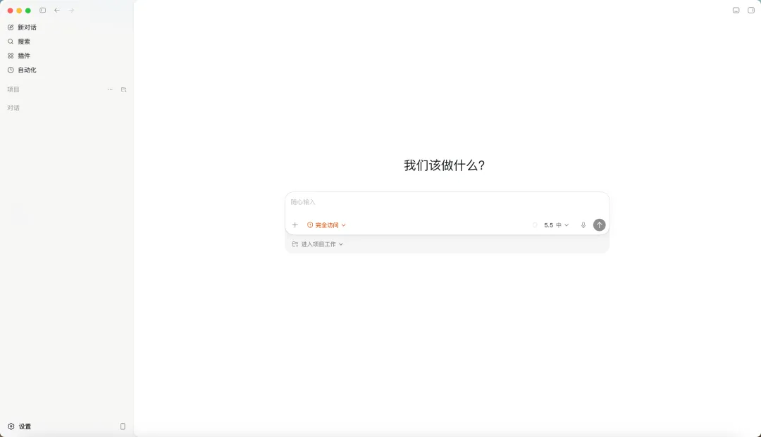Maximize the window with green button
The image size is (761, 437).
(x=28, y=11)
